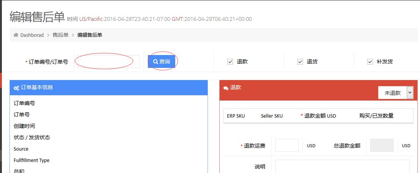This screenshot has width=420, height=173.
Task: Open the 未退款 status dropdown
Action: tap(396, 93)
